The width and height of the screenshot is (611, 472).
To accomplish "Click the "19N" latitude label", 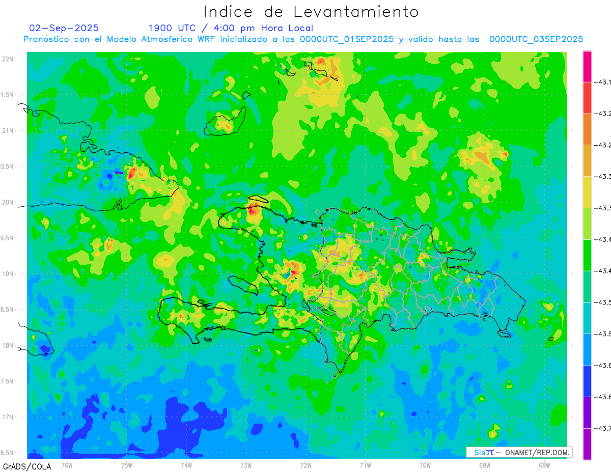I will (x=9, y=273).
